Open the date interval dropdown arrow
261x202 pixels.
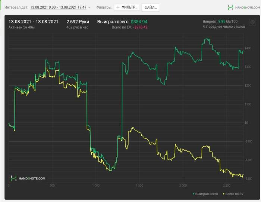pos(89,7)
